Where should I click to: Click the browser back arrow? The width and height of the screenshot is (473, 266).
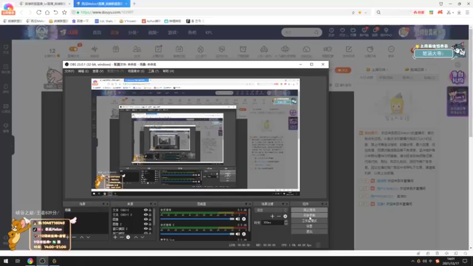pyautogui.click(x=21, y=12)
